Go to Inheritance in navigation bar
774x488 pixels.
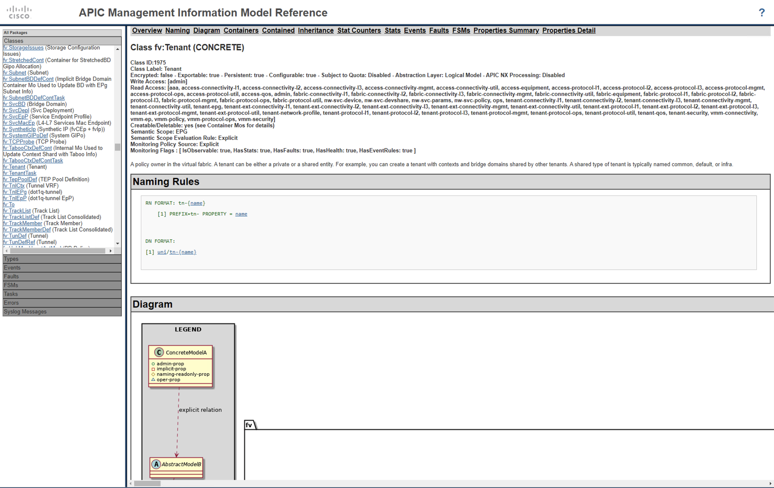[x=316, y=31]
